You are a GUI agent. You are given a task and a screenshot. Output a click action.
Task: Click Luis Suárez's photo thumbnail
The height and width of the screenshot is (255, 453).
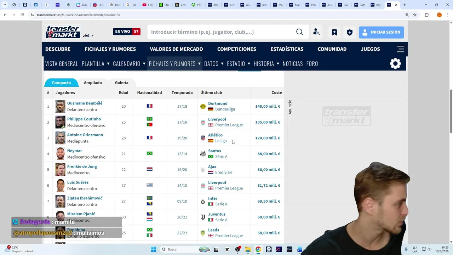[60, 185]
